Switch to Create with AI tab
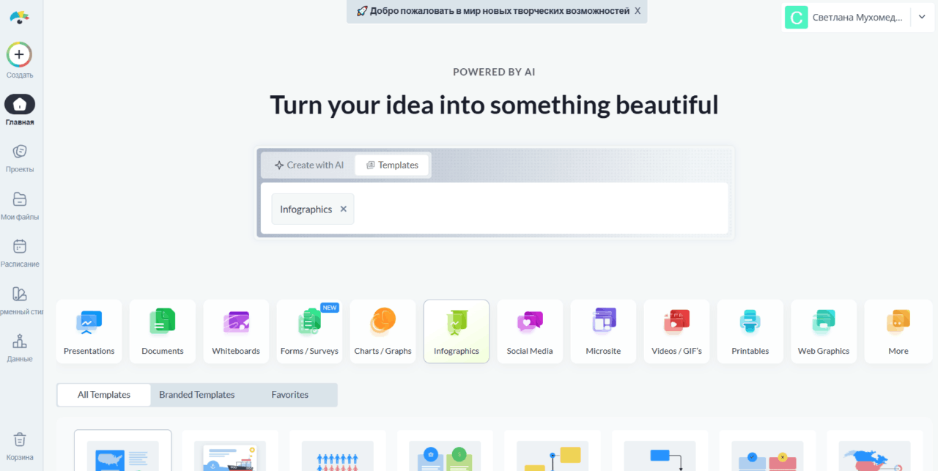The width and height of the screenshot is (938, 471). [x=309, y=165]
